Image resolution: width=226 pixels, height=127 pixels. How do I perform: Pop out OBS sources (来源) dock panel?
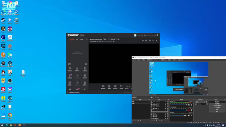click(168, 100)
